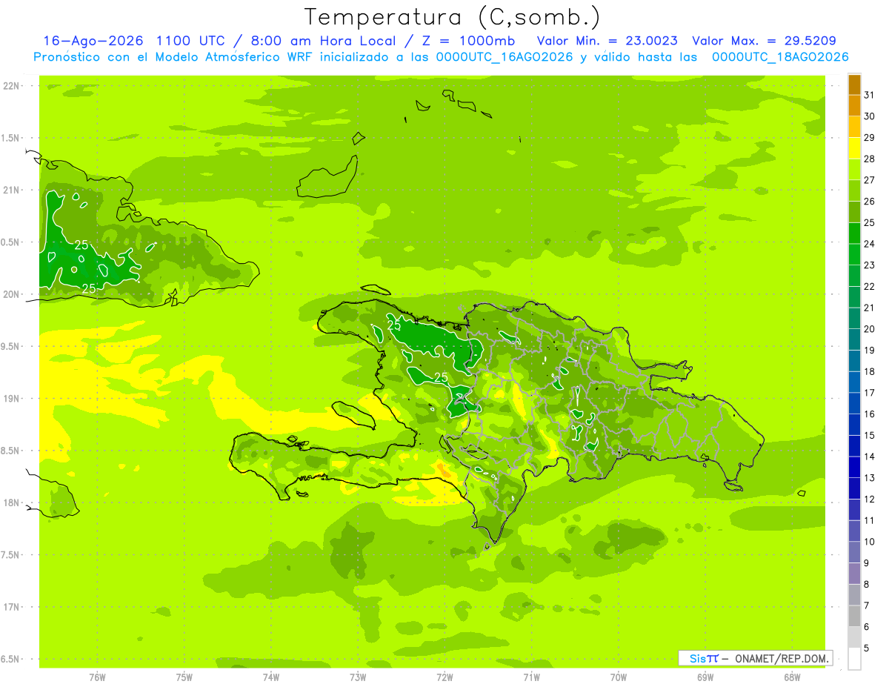Click the colorbar value 22
The image size is (889, 687).
point(869,287)
